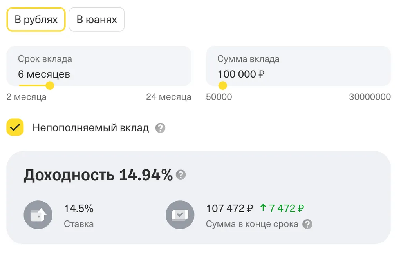401x258 pixels.
Task: Click the «24 месяца» maximum term label
Action: [168, 97]
